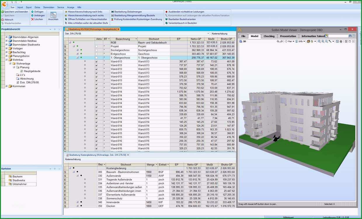Click Einfügen in the ribbon
Image resolution: width=362 pixels, height=219 pixels.
37,12
